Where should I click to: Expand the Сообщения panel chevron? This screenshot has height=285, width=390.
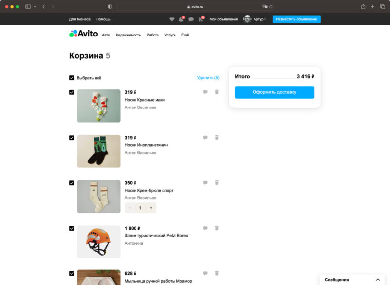tap(378, 280)
